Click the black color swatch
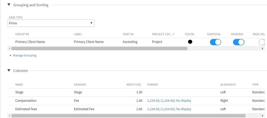 [190, 42]
